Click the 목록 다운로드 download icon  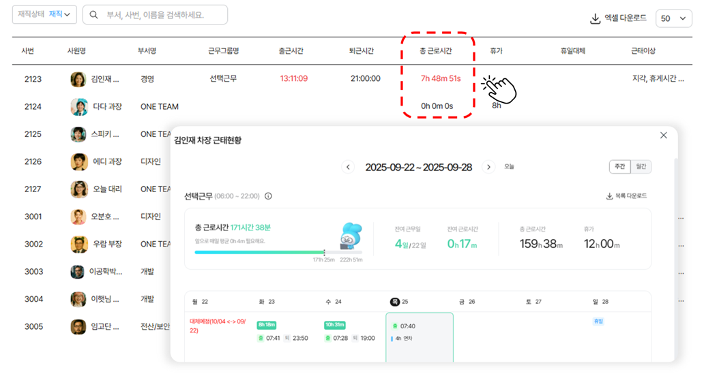[x=609, y=196]
